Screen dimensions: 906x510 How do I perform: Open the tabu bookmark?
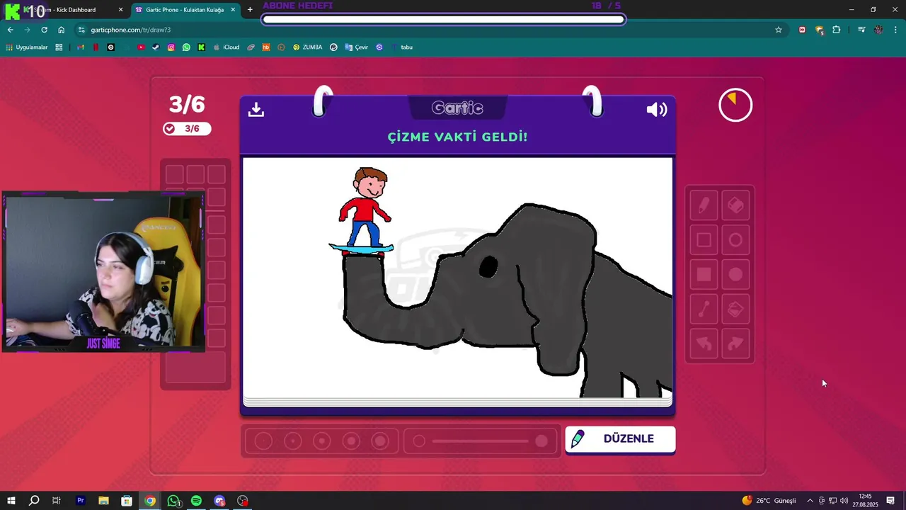coord(401,47)
